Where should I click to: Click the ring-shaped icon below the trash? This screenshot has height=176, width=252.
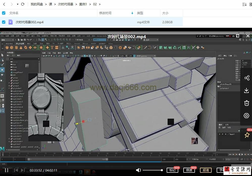246,116
